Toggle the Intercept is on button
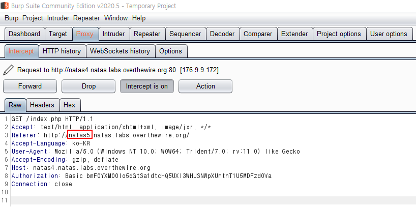This screenshot has height=207, width=416. [x=147, y=86]
